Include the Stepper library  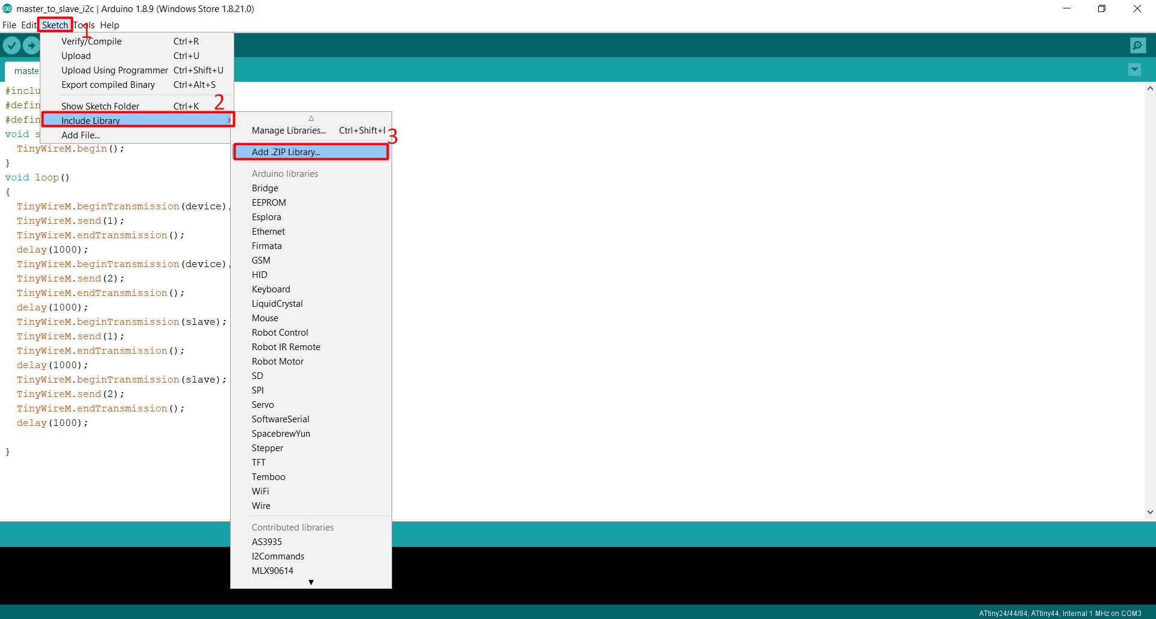311,448
